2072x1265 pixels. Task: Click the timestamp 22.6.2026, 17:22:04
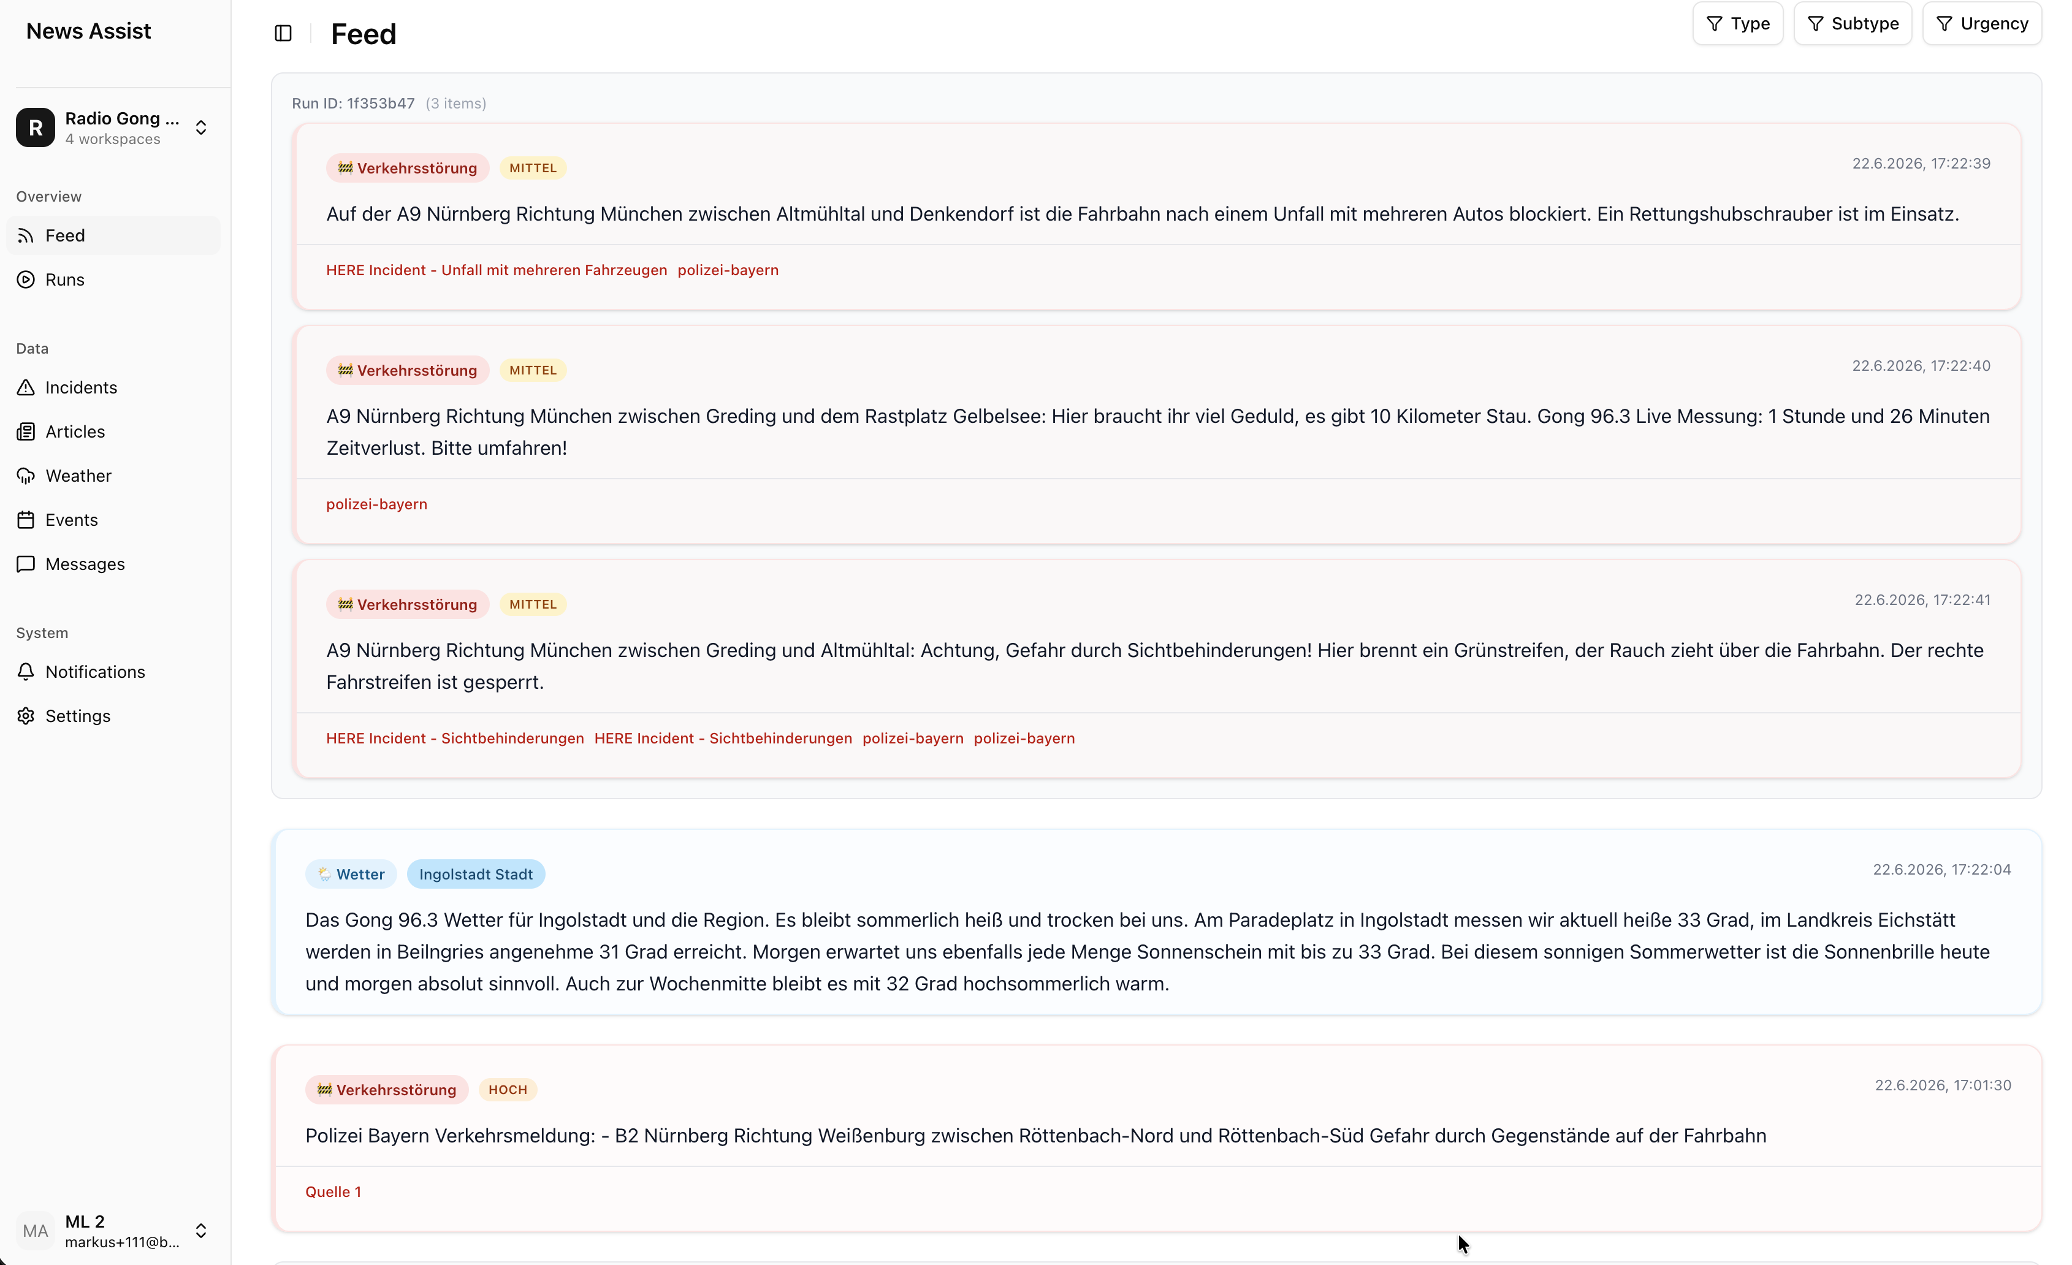click(1941, 870)
